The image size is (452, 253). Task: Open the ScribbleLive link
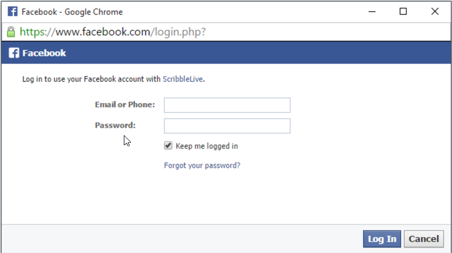click(x=183, y=79)
